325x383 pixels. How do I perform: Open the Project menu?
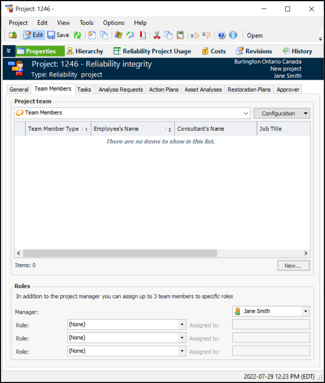[x=18, y=23]
